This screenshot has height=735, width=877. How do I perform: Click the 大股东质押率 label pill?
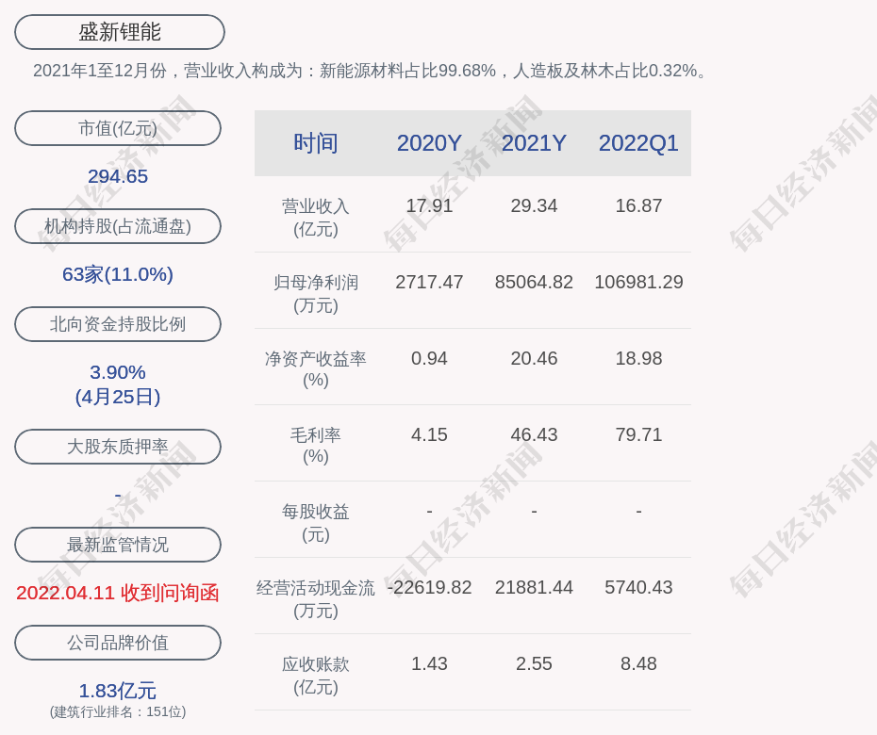point(118,447)
